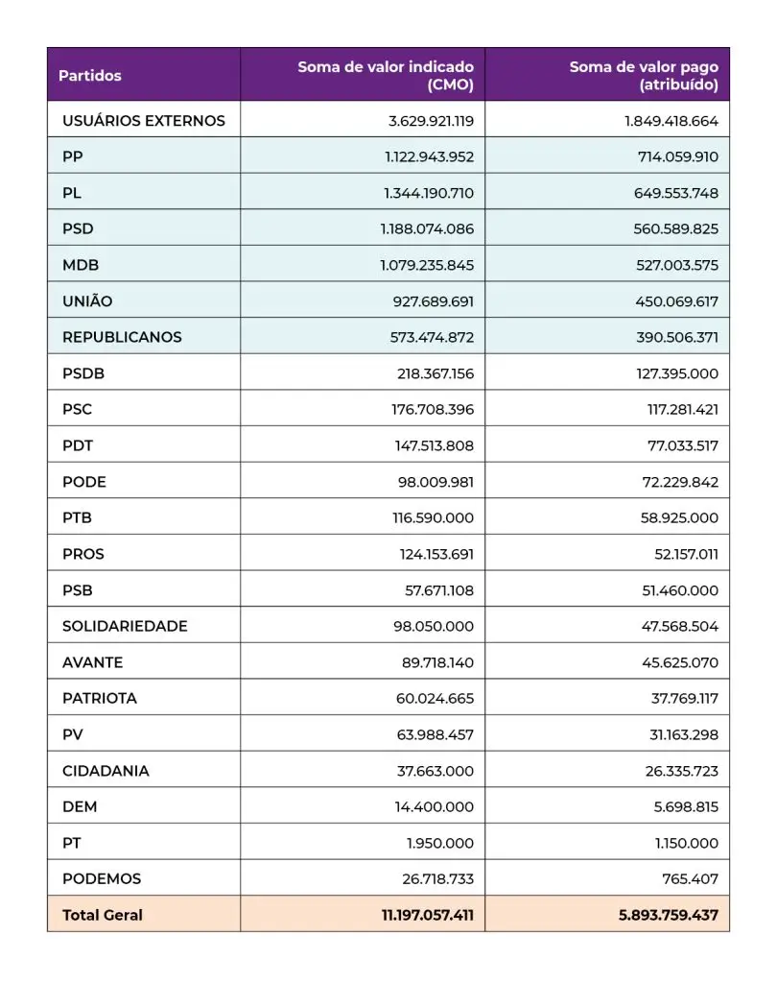Select the REPUBLICANOS party cell
777x983 pixels.
[122, 337]
